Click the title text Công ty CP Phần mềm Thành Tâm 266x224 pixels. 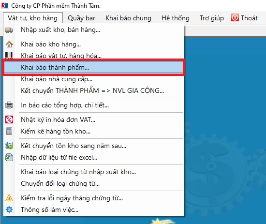tap(56, 6)
